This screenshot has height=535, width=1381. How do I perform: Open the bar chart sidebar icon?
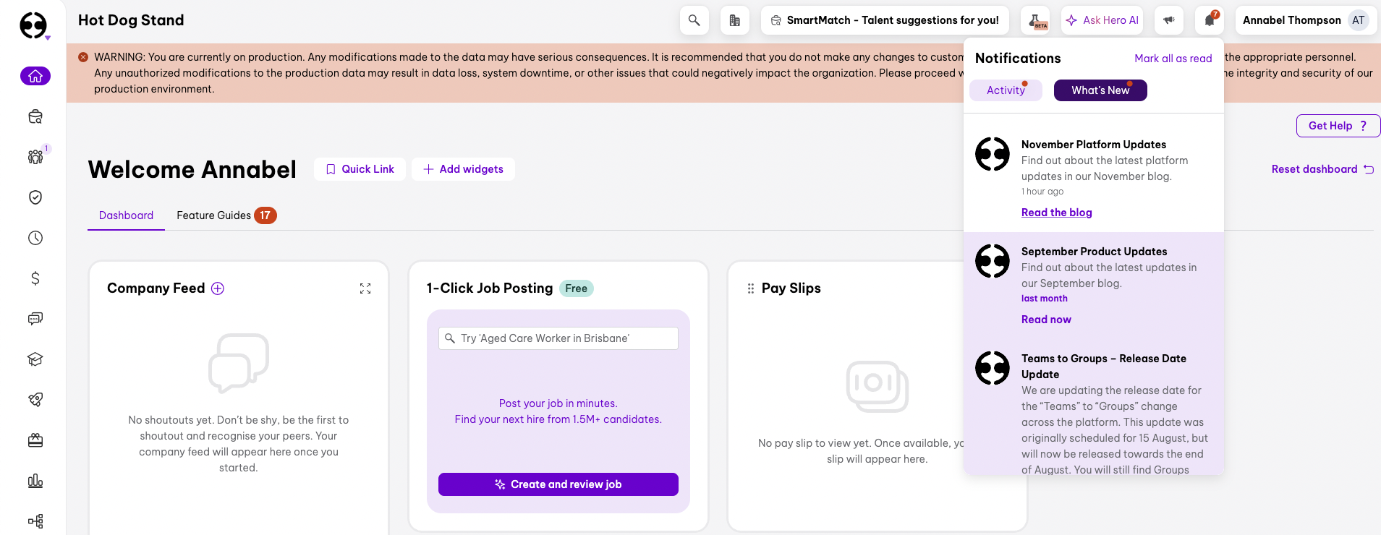click(x=35, y=481)
